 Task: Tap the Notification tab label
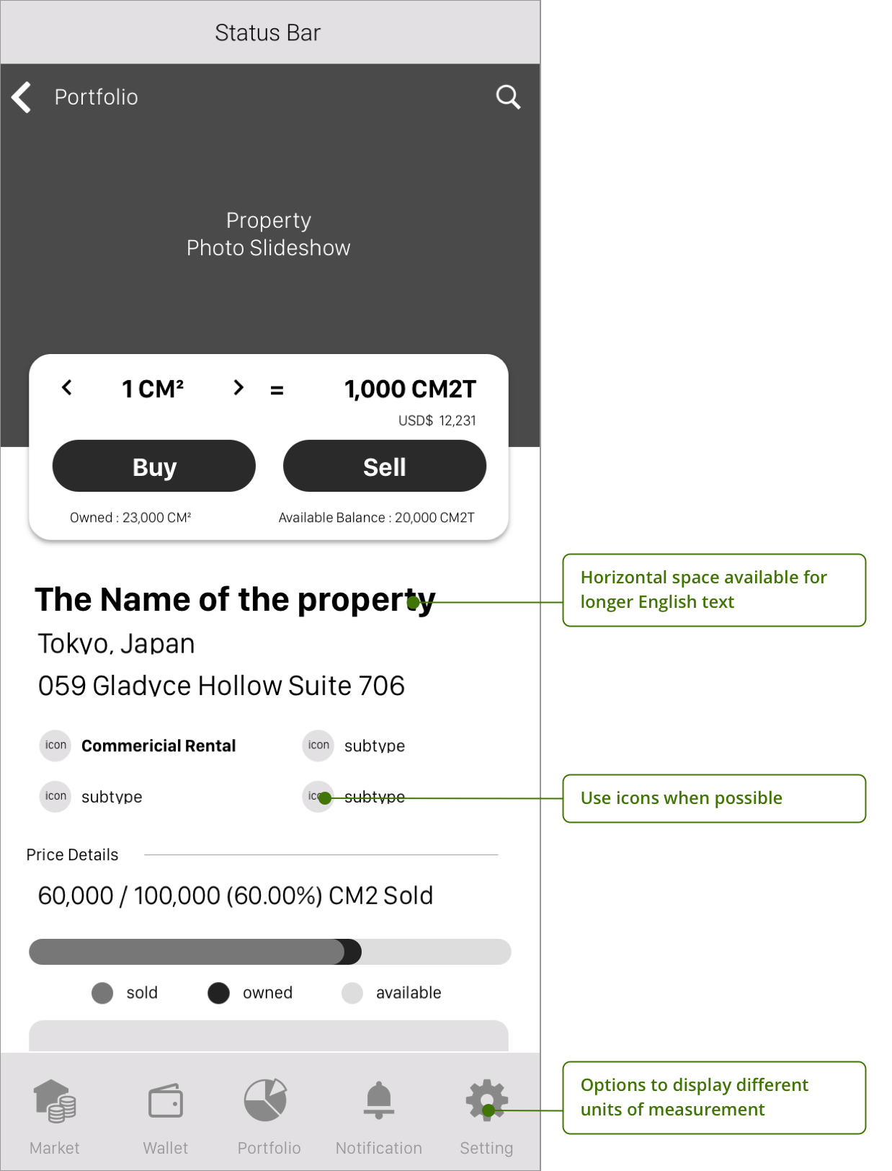coord(379,1148)
